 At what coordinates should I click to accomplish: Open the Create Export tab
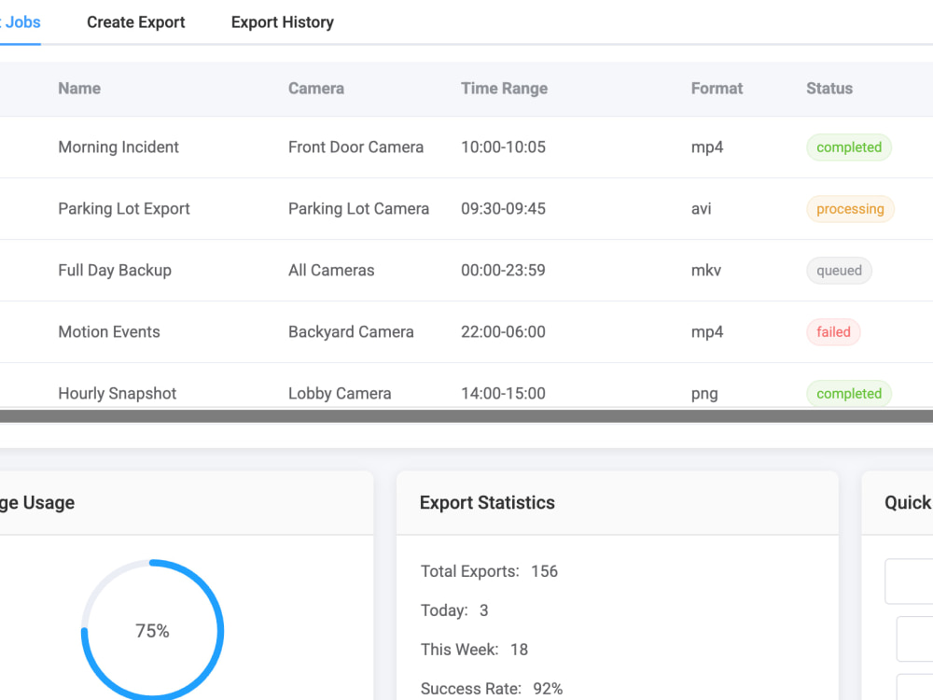(x=135, y=22)
